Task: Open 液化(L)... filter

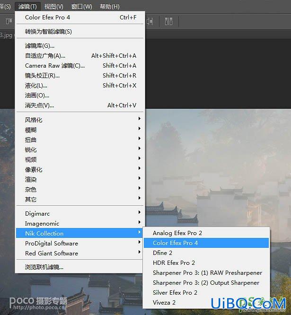Action: coord(80,86)
